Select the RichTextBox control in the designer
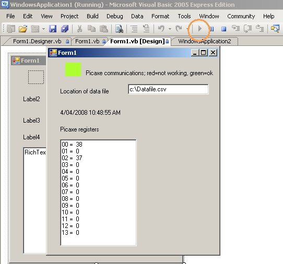This screenshot has width=283, height=264. click(x=35, y=200)
